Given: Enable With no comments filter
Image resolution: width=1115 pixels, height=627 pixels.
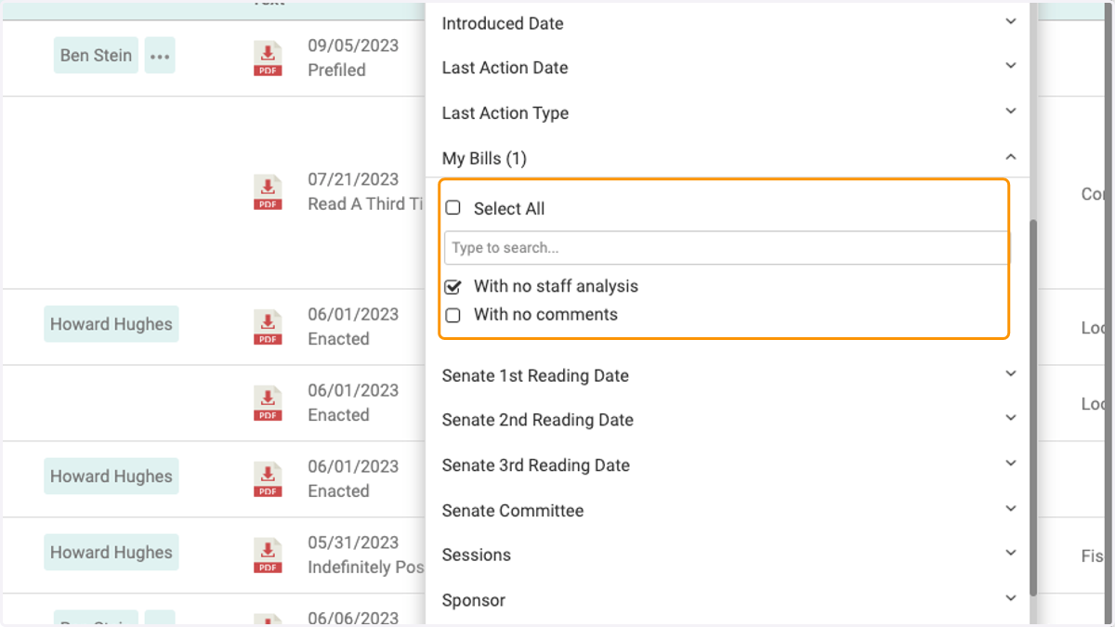Looking at the screenshot, I should pyautogui.click(x=453, y=315).
